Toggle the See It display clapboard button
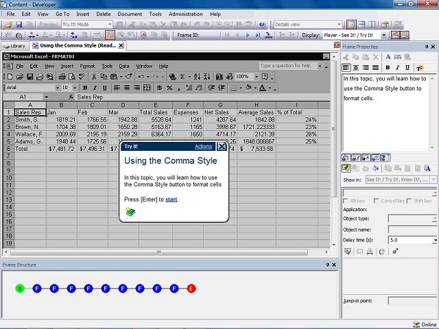 point(395,35)
